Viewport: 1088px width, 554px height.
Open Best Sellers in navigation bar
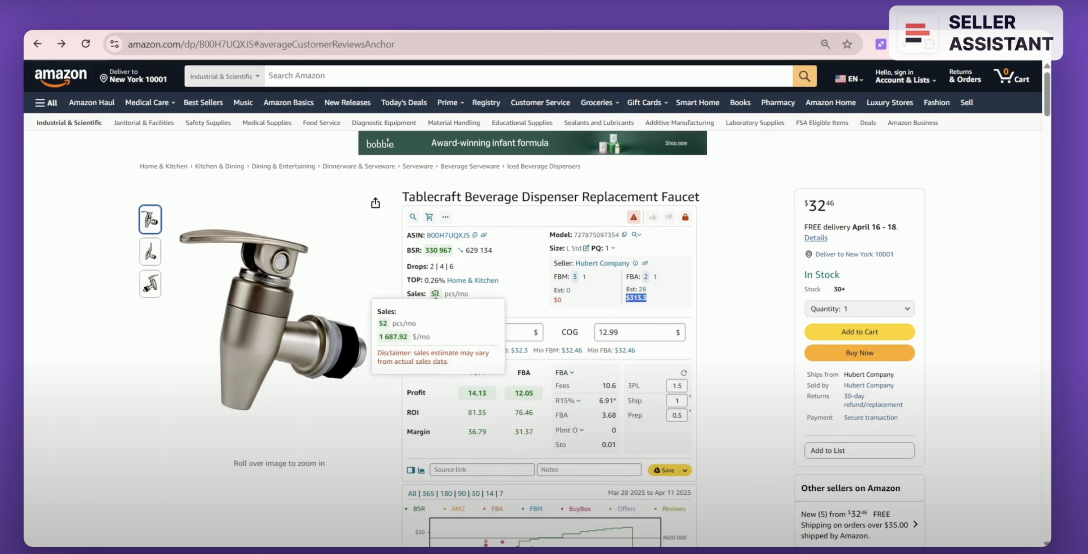pos(203,102)
